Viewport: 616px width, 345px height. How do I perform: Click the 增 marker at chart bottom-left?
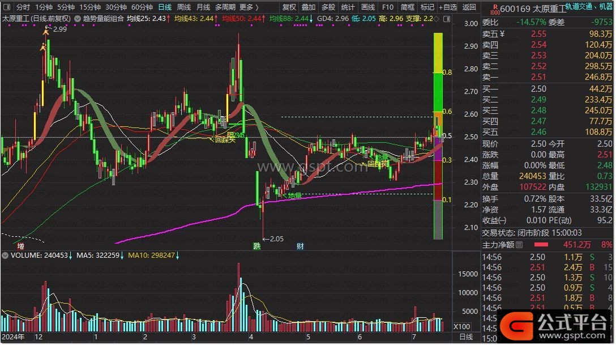pyautogui.click(x=20, y=246)
